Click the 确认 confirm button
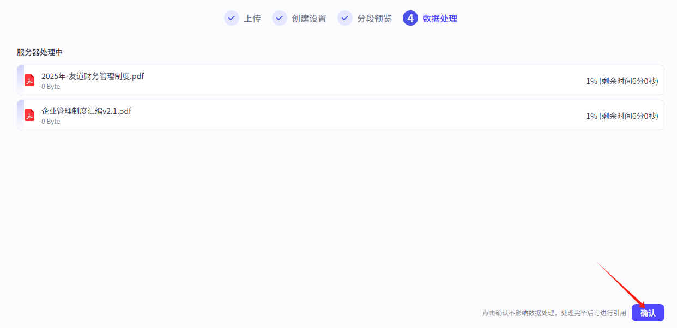 (x=648, y=313)
